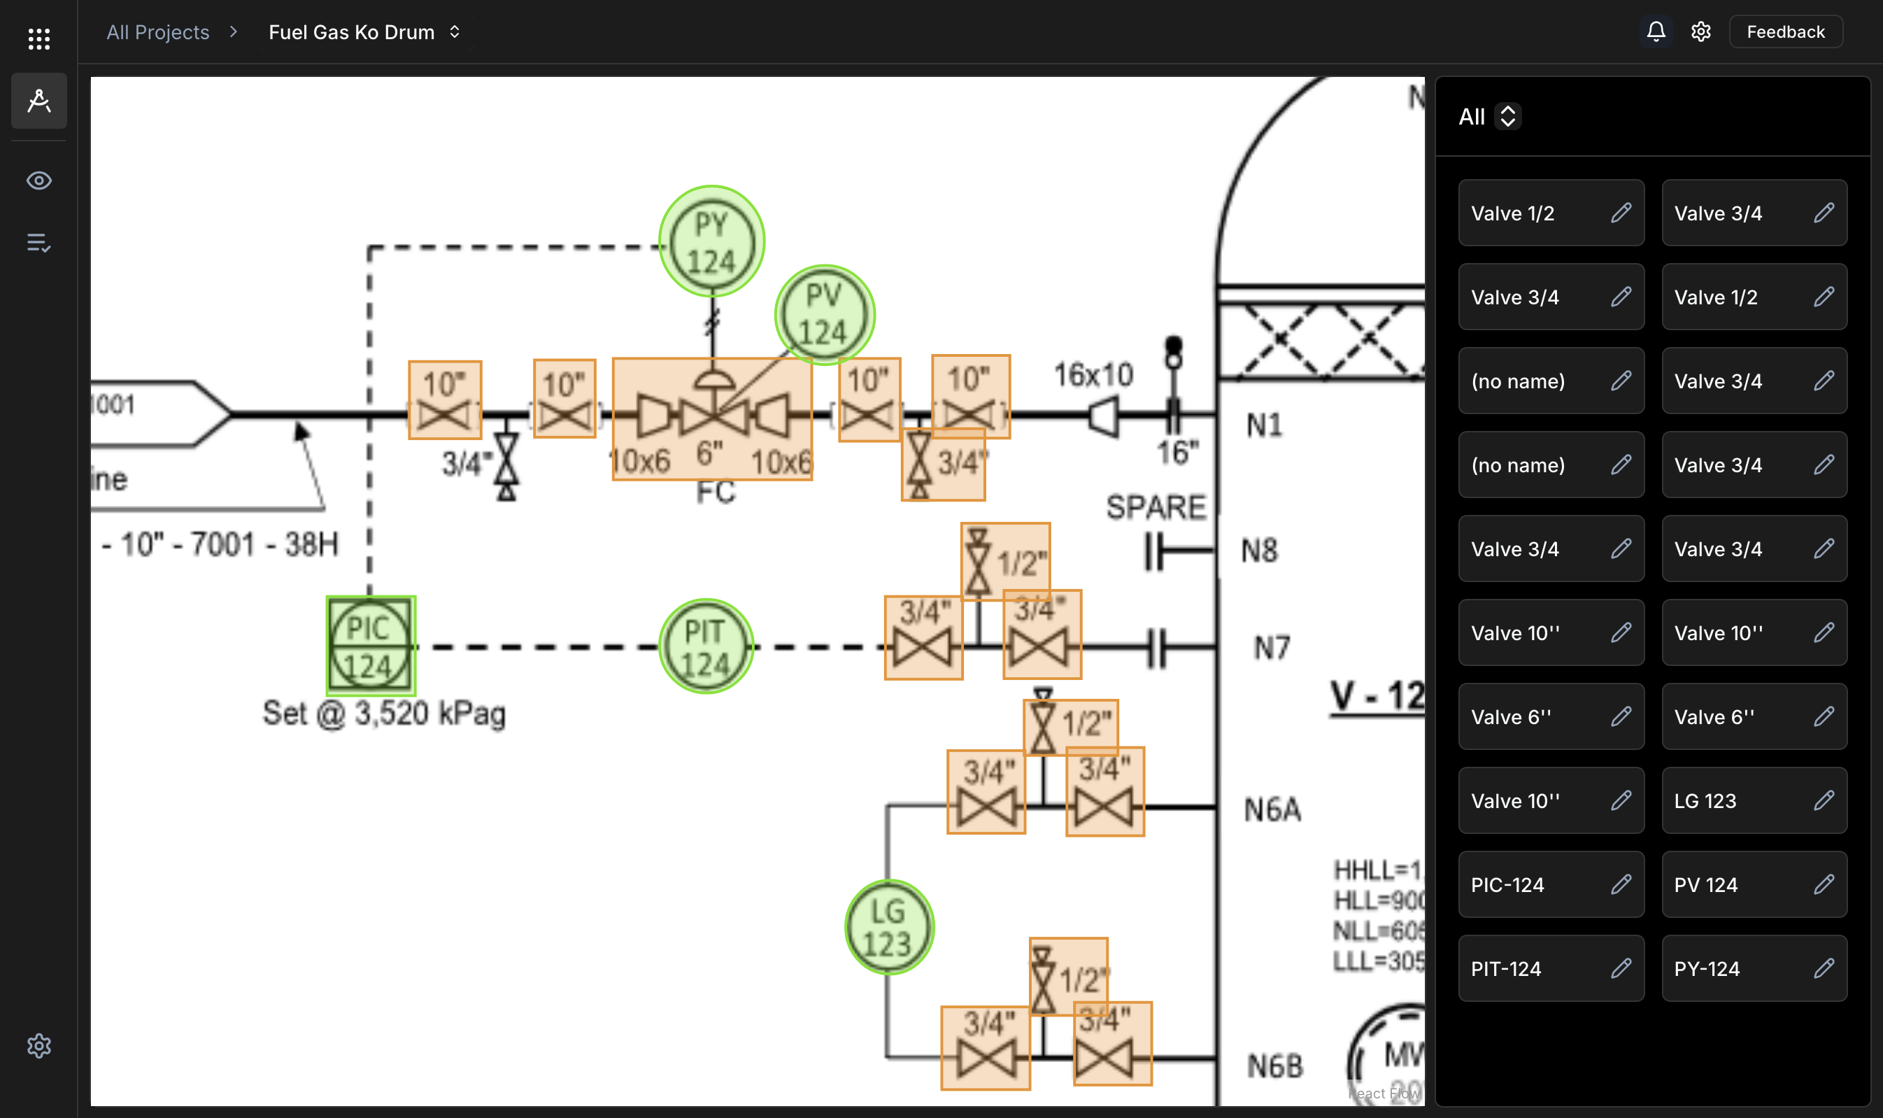Go to All Projects breadcrumb

click(157, 32)
